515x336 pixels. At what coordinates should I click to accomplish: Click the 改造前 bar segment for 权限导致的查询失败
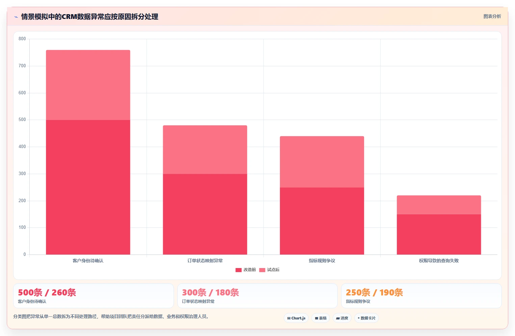(x=439, y=234)
